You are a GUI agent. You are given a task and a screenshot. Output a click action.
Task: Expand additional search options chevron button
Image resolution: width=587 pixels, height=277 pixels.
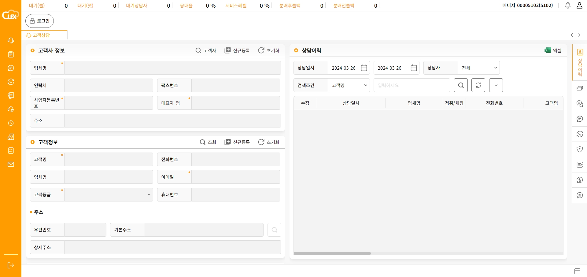pyautogui.click(x=496, y=85)
